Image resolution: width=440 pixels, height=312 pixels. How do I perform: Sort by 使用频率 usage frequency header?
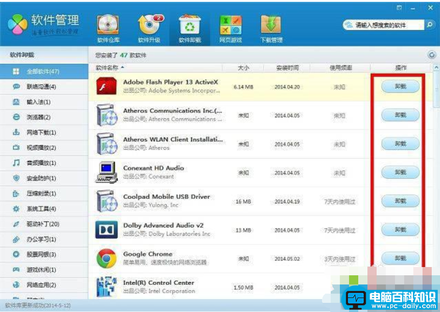[x=340, y=67]
